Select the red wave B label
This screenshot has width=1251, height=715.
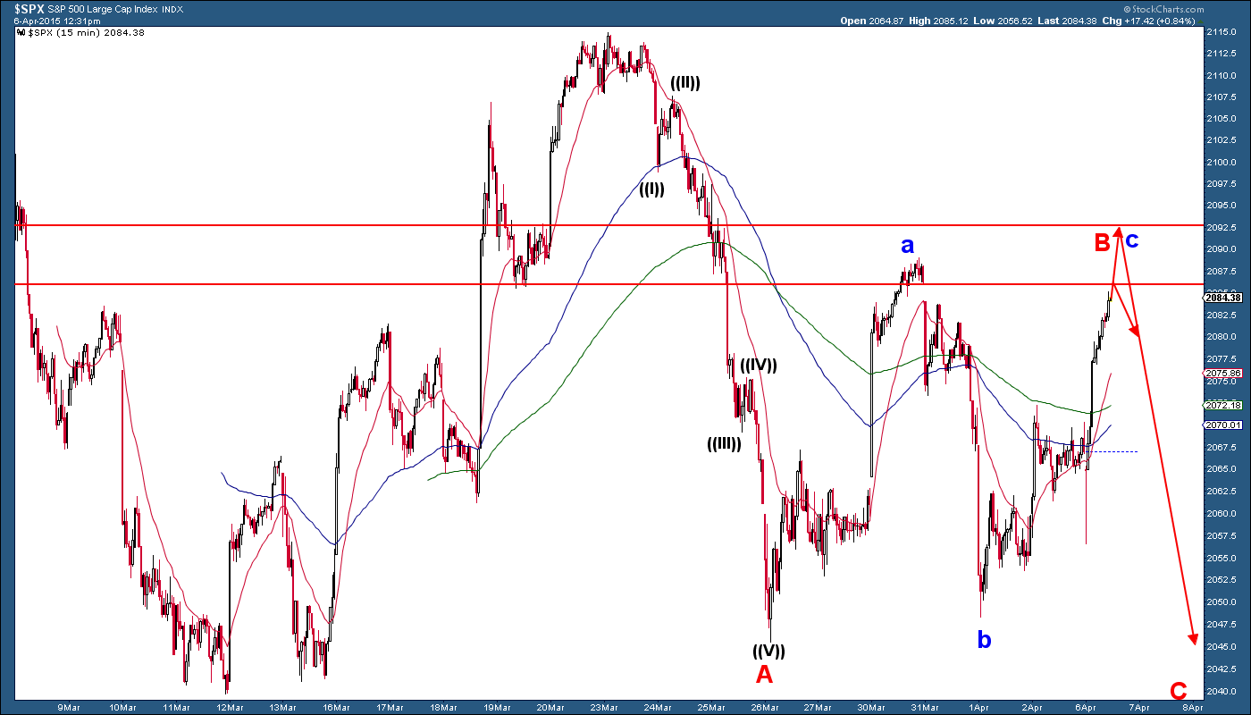coord(1103,241)
